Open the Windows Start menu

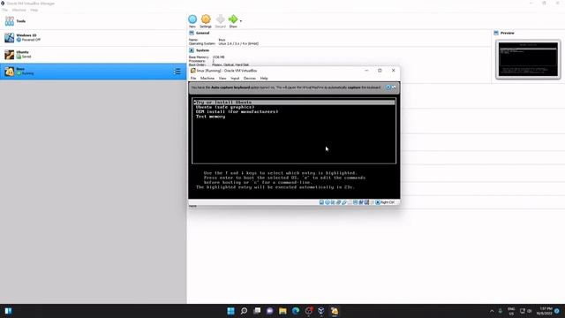click(231, 311)
